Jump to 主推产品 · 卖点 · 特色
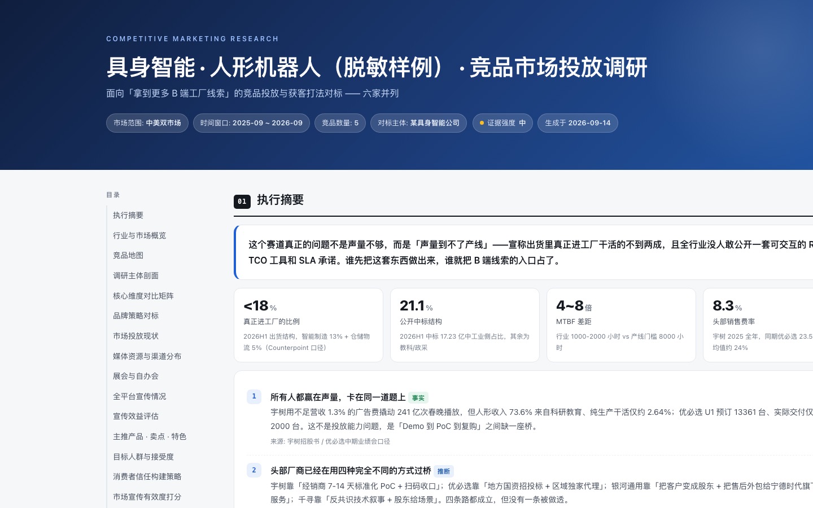Image resolution: width=813 pixels, height=508 pixels. point(150,436)
